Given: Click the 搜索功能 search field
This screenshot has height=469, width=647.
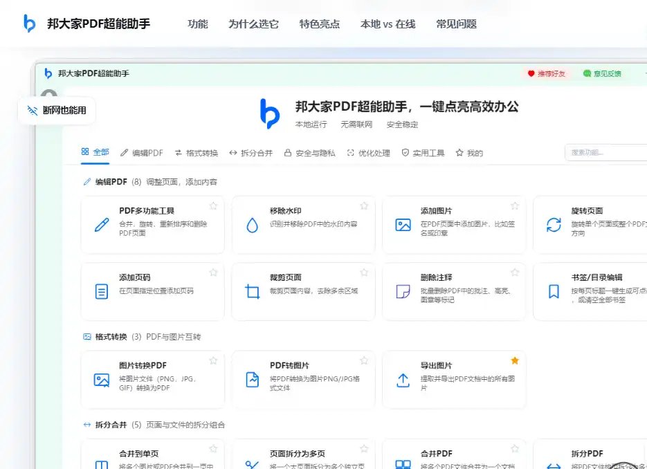Looking at the screenshot, I should (605, 153).
